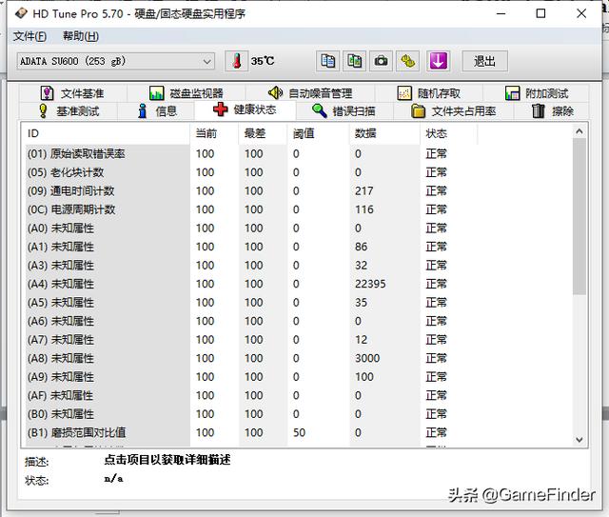
Task: Click the 当前 column header
Action: [214, 133]
